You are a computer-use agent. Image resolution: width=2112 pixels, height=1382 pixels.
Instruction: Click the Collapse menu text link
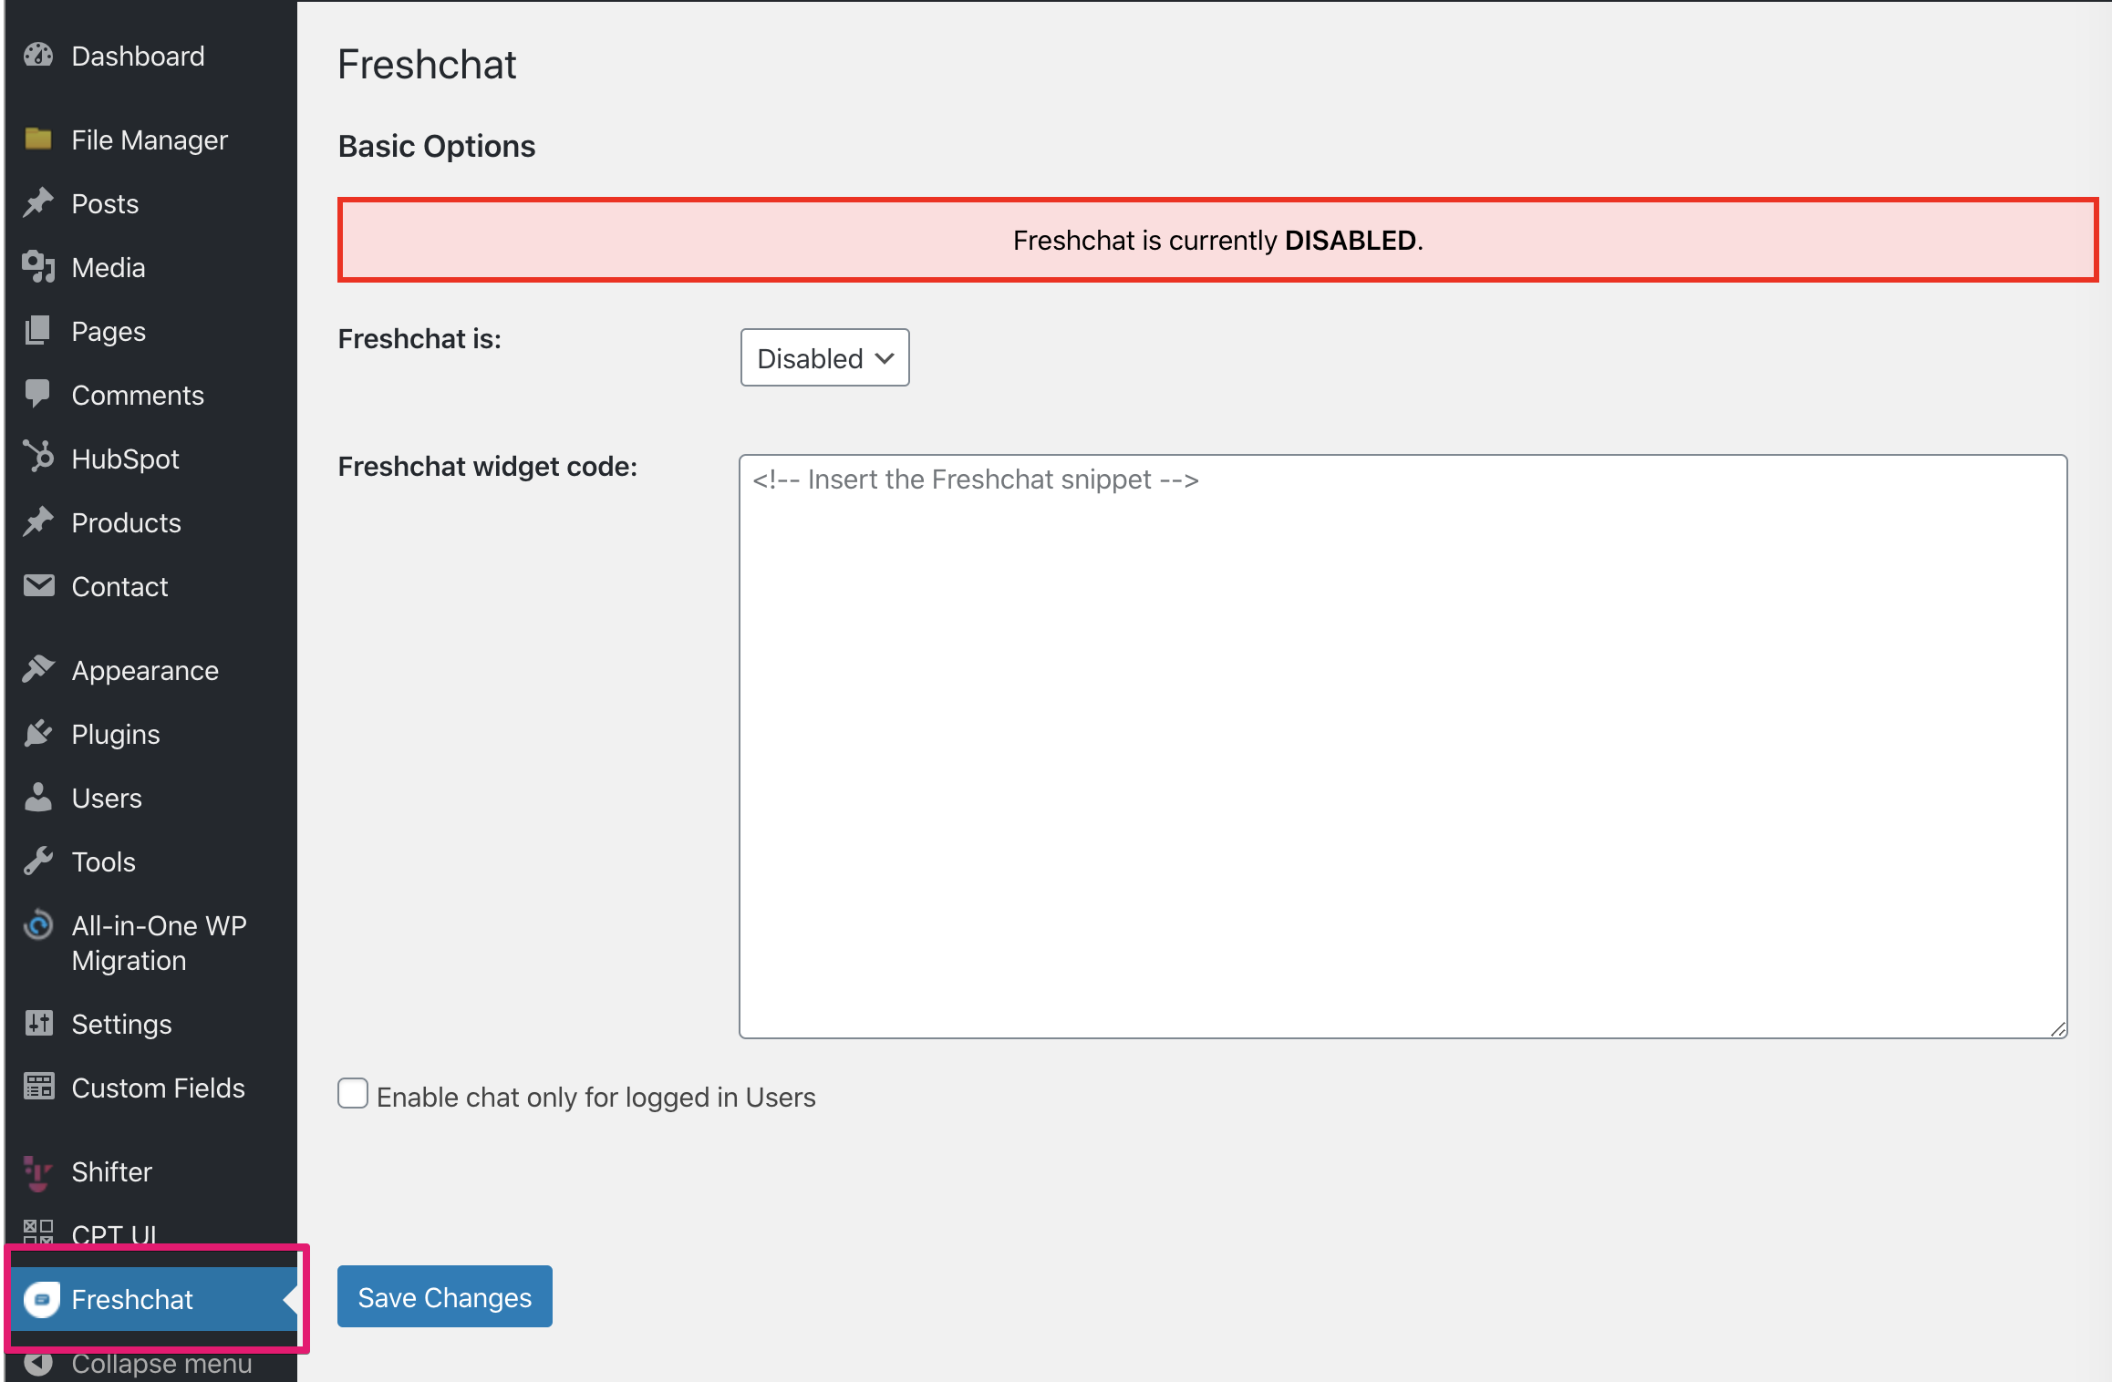(161, 1364)
